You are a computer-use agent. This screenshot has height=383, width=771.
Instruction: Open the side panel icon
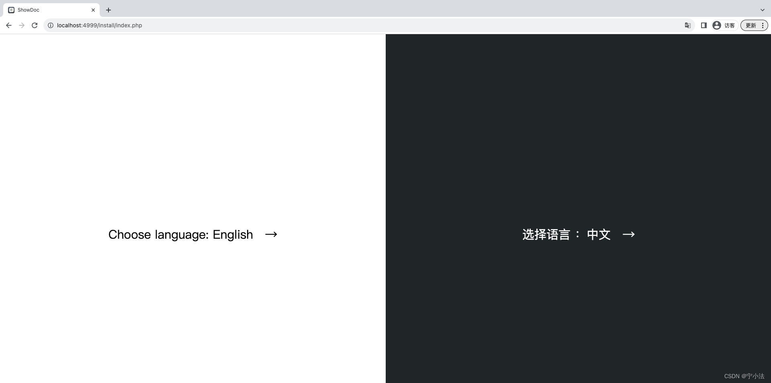click(704, 25)
